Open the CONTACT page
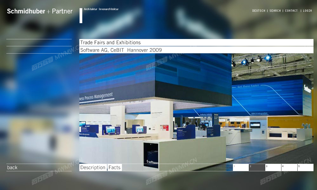 pyautogui.click(x=291, y=11)
